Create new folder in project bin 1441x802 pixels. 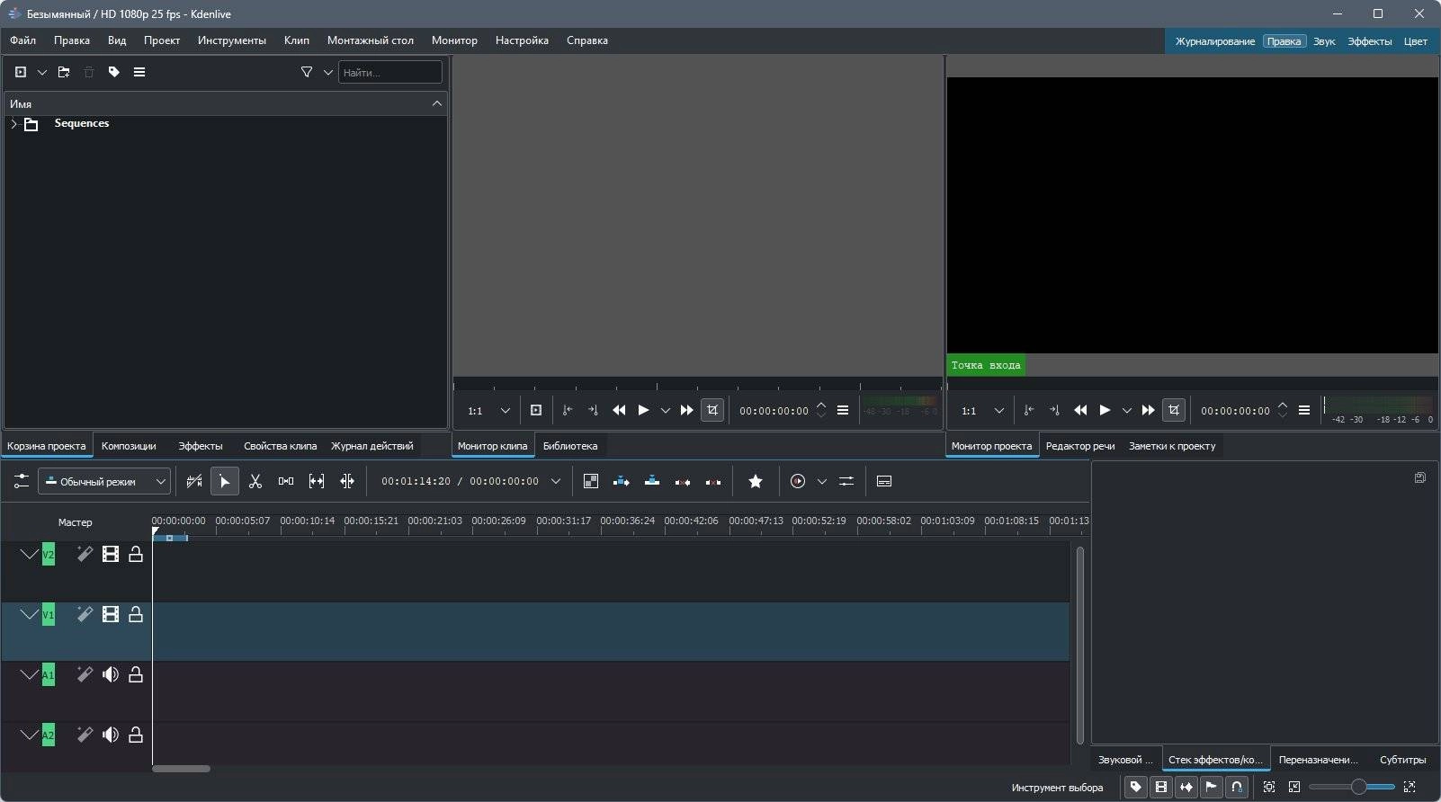[64, 72]
